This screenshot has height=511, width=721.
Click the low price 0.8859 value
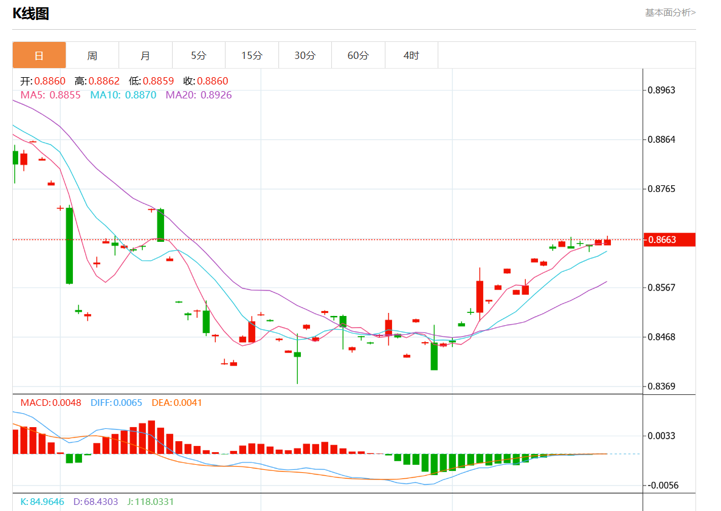pos(158,81)
